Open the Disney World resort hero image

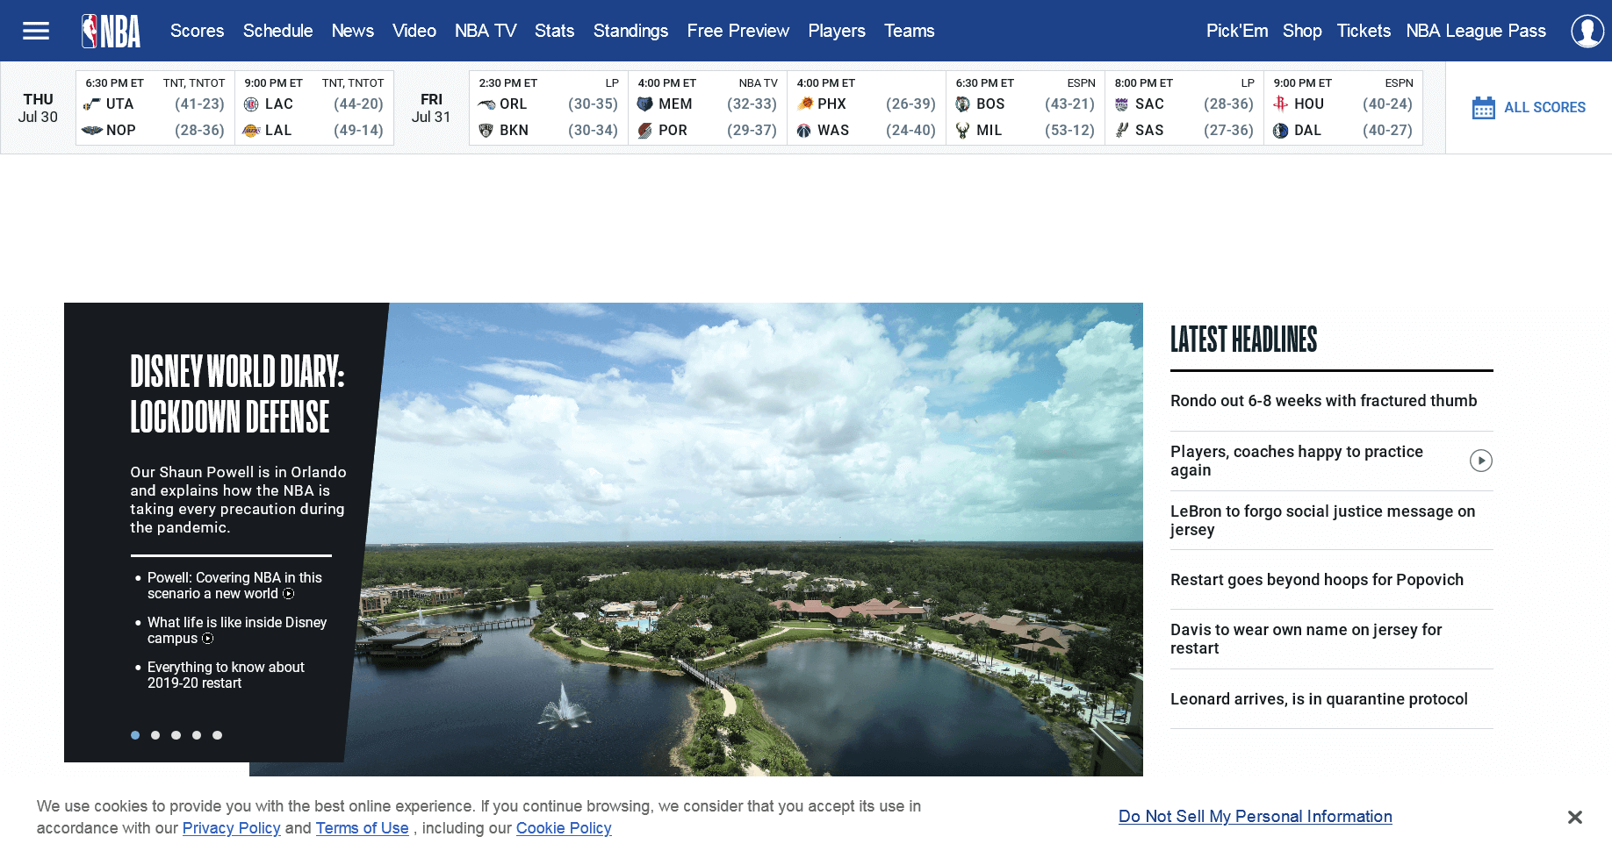tap(746, 539)
